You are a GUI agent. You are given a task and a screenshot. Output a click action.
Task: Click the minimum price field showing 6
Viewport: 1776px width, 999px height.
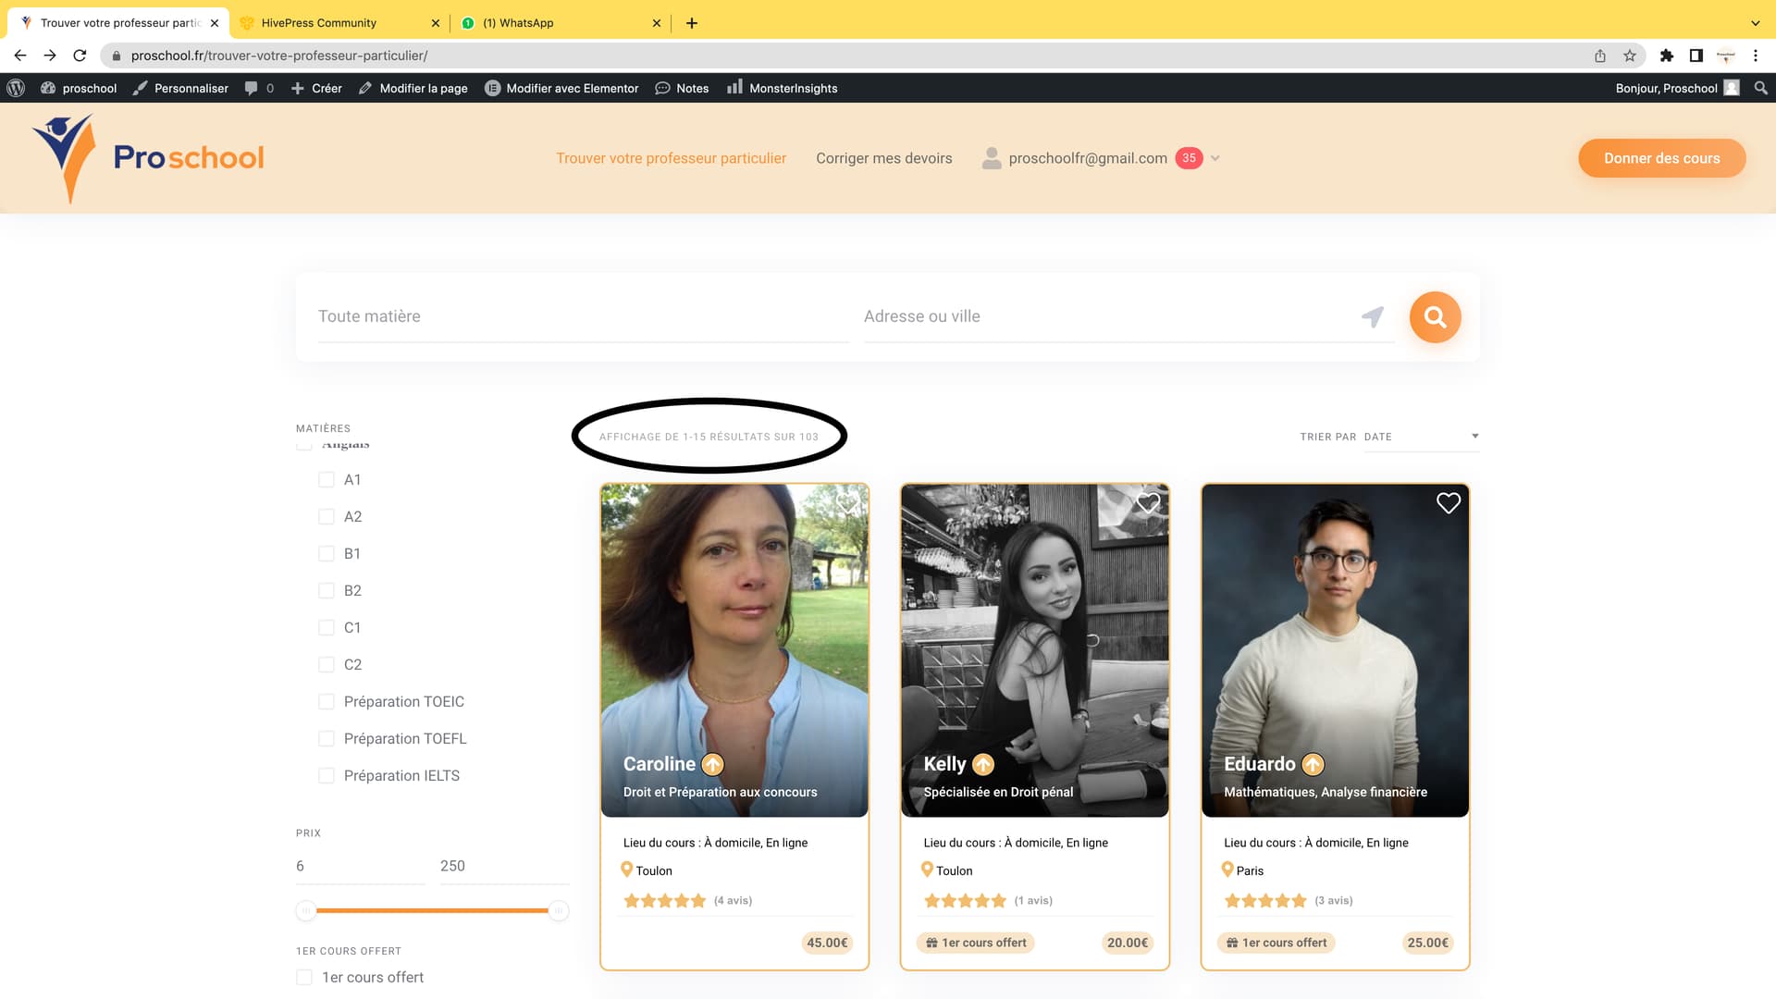pos(360,867)
